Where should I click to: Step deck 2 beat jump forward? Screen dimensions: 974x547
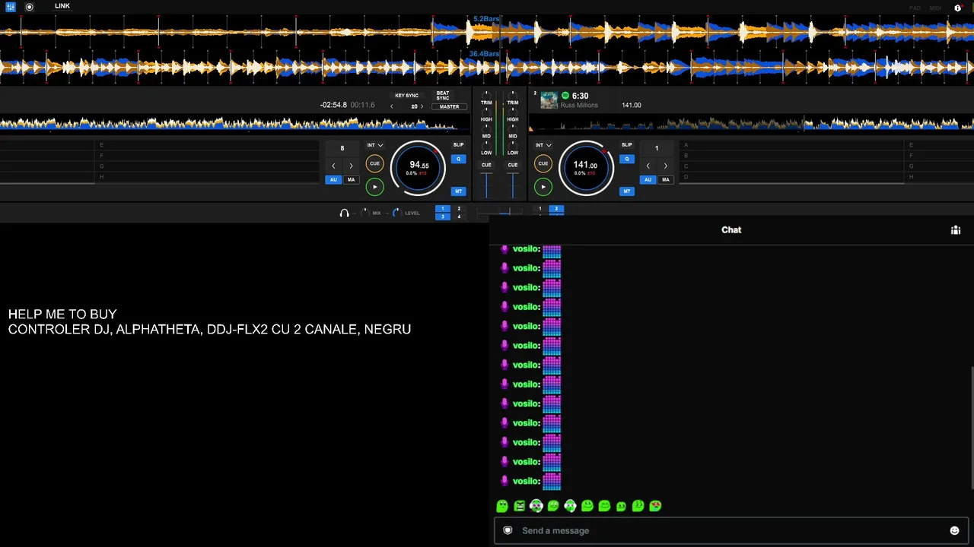point(665,166)
